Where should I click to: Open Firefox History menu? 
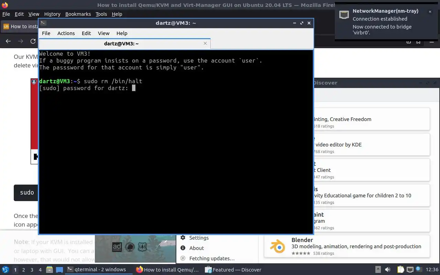[52, 14]
